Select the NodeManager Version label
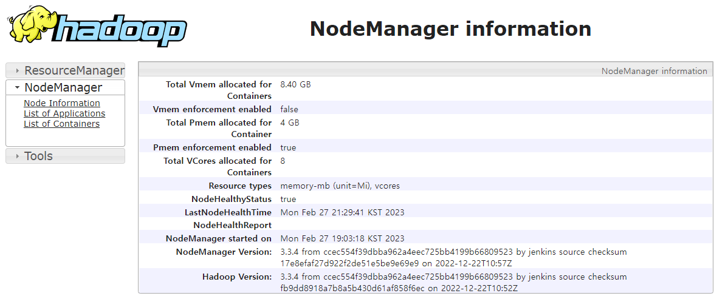Image resolution: width=714 pixels, height=296 pixels. pos(224,252)
